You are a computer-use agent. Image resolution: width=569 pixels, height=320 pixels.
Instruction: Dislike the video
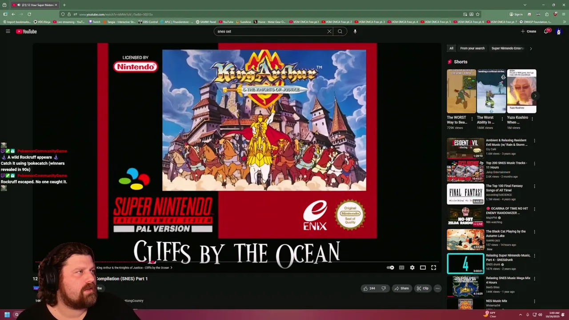(384, 288)
